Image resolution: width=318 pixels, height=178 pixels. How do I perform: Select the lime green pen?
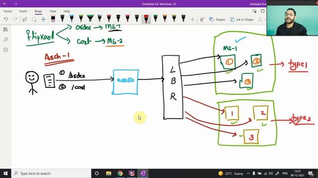[81, 18]
